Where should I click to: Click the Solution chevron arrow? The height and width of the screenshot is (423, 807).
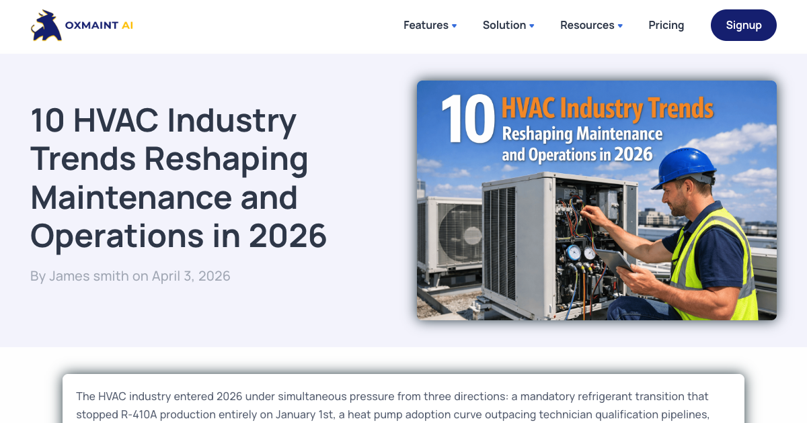(533, 26)
